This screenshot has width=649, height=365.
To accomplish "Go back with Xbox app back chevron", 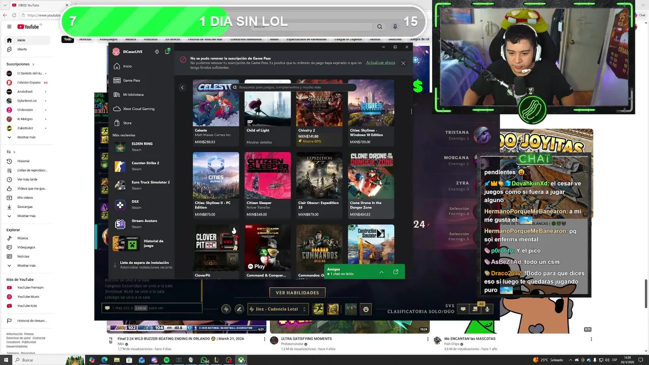I will (182, 87).
